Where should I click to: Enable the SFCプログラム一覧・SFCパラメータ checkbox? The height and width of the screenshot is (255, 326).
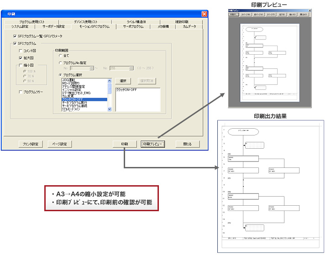click(x=16, y=36)
